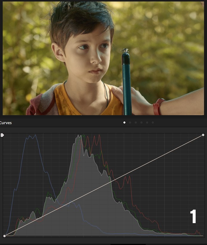207x245 pixels.
Task: Click the boy's video preview frame
Action: coord(103,58)
